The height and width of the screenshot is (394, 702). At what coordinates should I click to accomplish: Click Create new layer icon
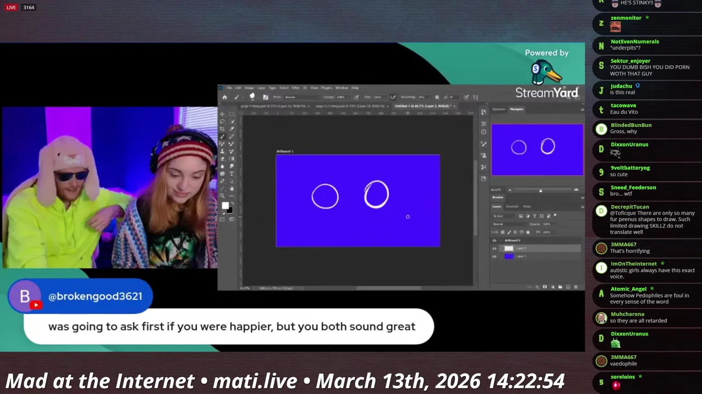(x=568, y=287)
